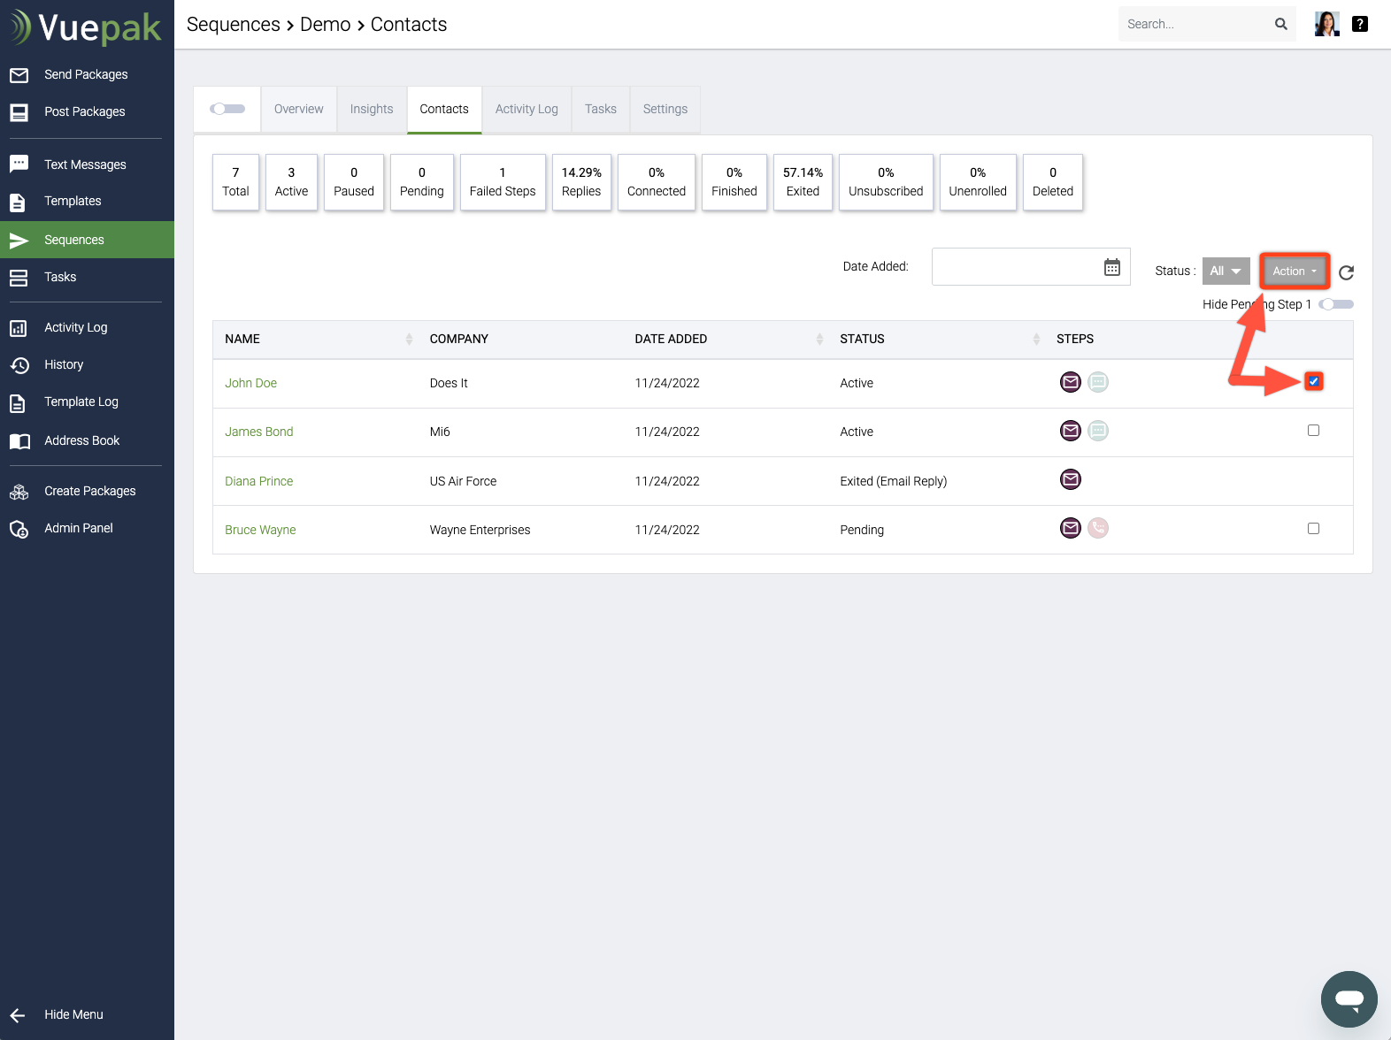This screenshot has height=1040, width=1391.
Task: Sort contacts by Date Added column
Action: (x=819, y=339)
